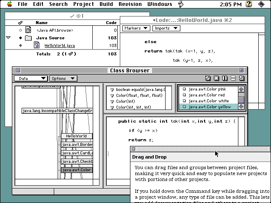Click the Name column header

tap(41, 22)
